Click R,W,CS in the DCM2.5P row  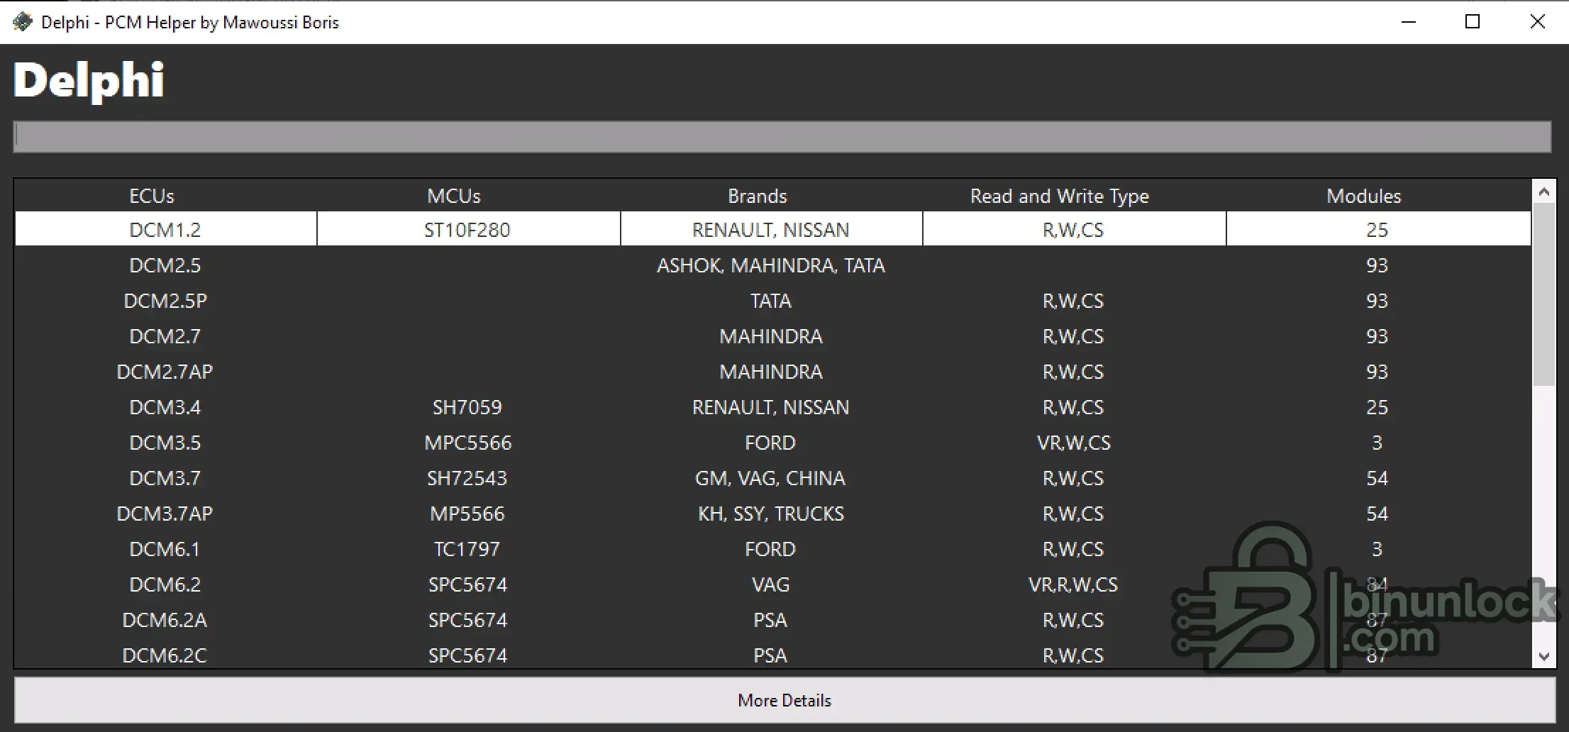click(1073, 301)
